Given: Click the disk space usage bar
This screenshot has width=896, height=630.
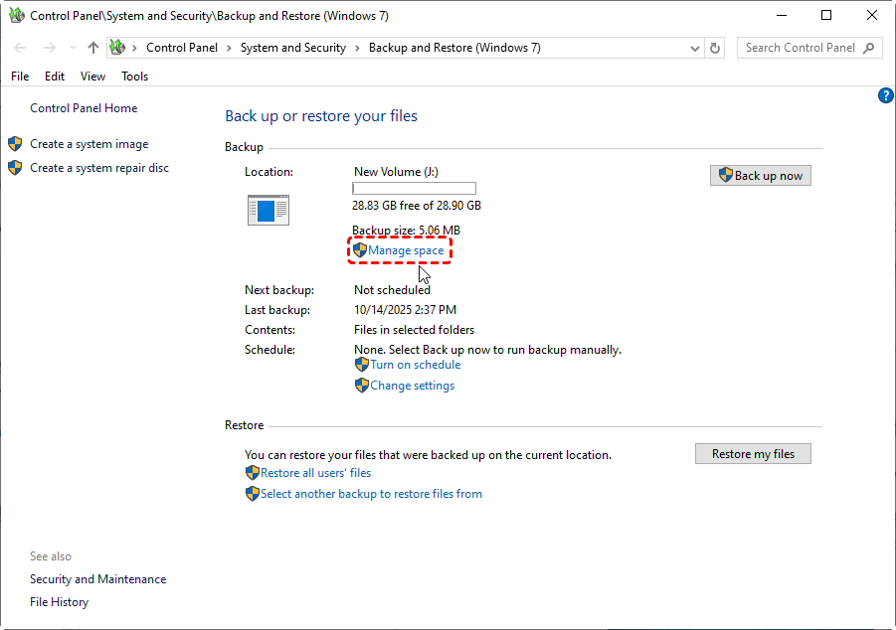Looking at the screenshot, I should (x=414, y=189).
